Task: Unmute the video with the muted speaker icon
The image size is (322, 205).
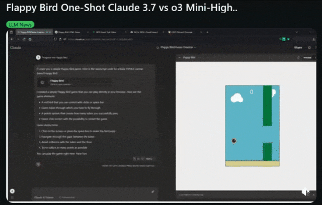Action: pyautogui.click(x=305, y=191)
